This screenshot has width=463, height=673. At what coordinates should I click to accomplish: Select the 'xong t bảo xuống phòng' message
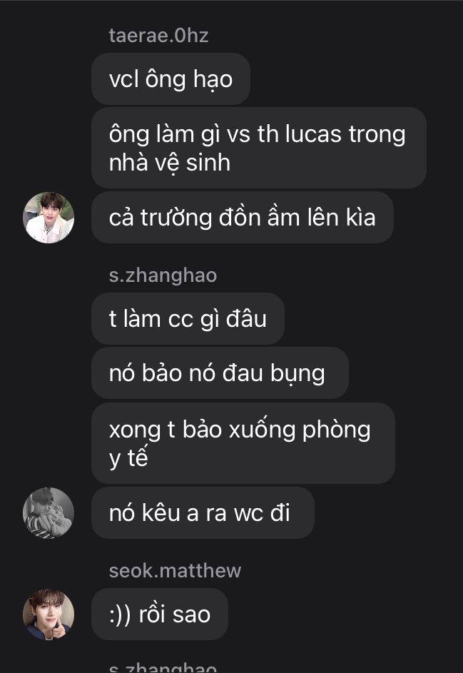tap(243, 443)
